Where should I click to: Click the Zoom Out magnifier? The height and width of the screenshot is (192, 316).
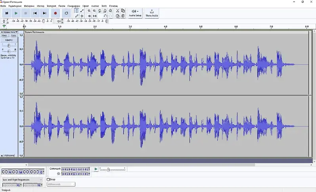(94, 11)
